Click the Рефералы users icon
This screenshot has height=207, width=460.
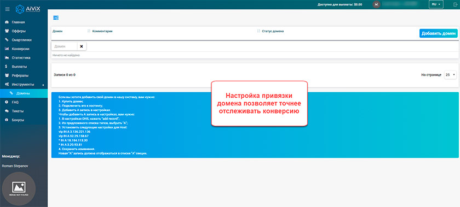7,75
